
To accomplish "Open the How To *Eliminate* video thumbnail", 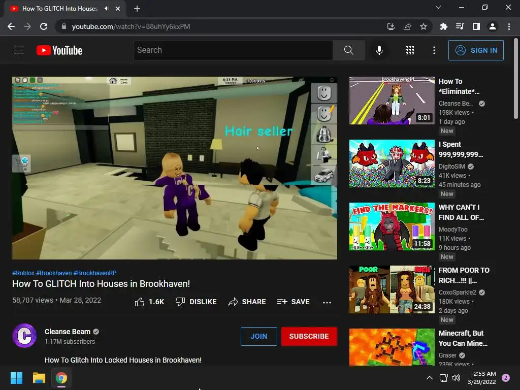I will (392, 101).
